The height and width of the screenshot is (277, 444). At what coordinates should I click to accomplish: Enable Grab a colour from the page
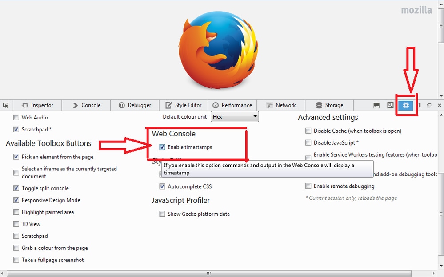point(16,248)
